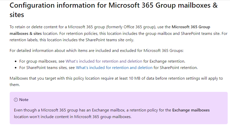Click "for Exchange retention." text after first link
This screenshot has height=128, width=230.
(x=164, y=61)
